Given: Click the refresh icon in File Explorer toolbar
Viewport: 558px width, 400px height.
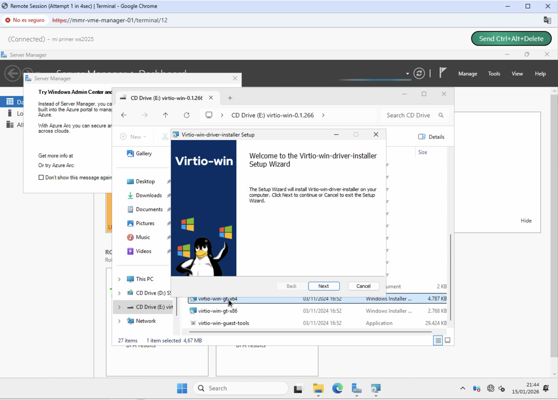Looking at the screenshot, I should pyautogui.click(x=186, y=115).
